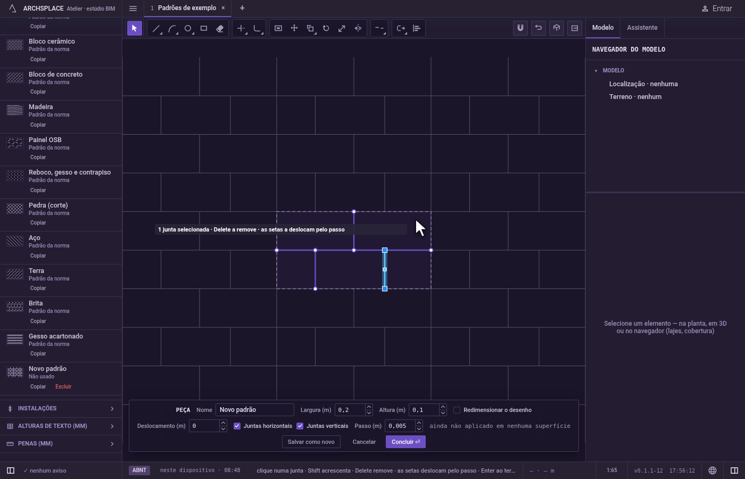Collapse the MODELO tree node
745x479 pixels.
click(x=596, y=70)
